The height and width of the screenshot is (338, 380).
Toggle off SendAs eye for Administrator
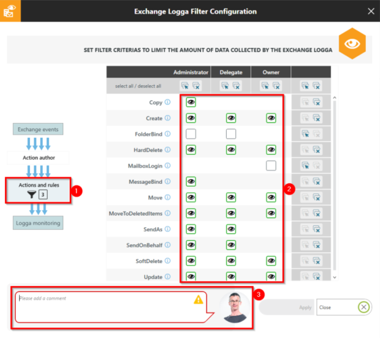(191, 229)
